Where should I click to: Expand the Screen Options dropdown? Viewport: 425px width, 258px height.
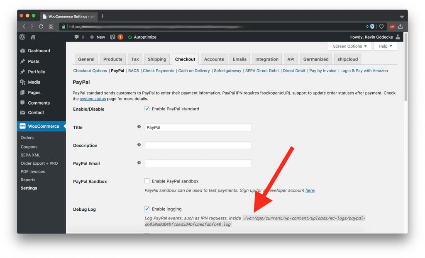coord(349,46)
